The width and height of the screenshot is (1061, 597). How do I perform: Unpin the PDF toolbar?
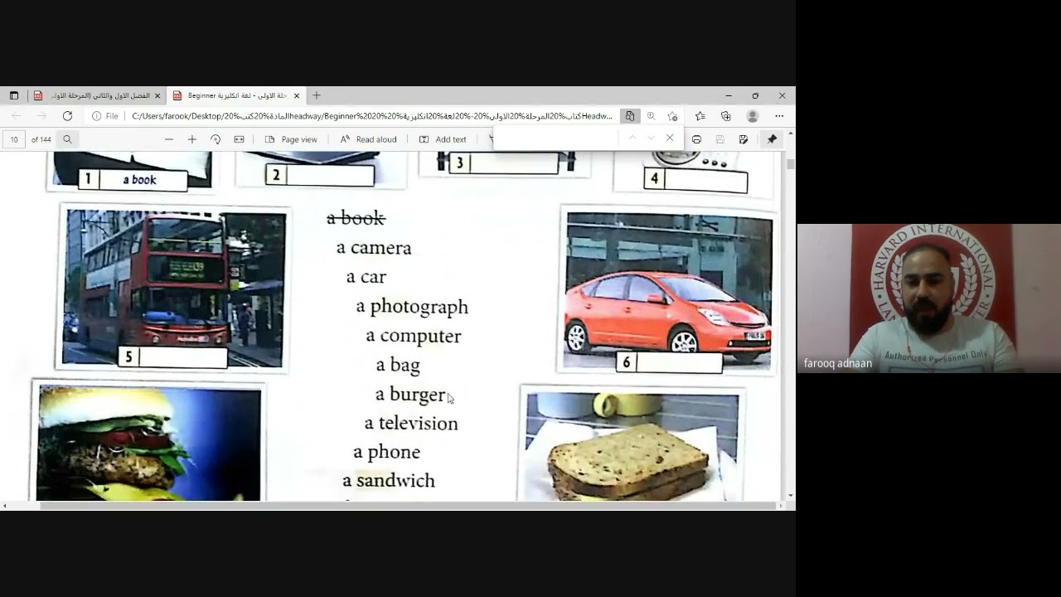[x=772, y=139]
